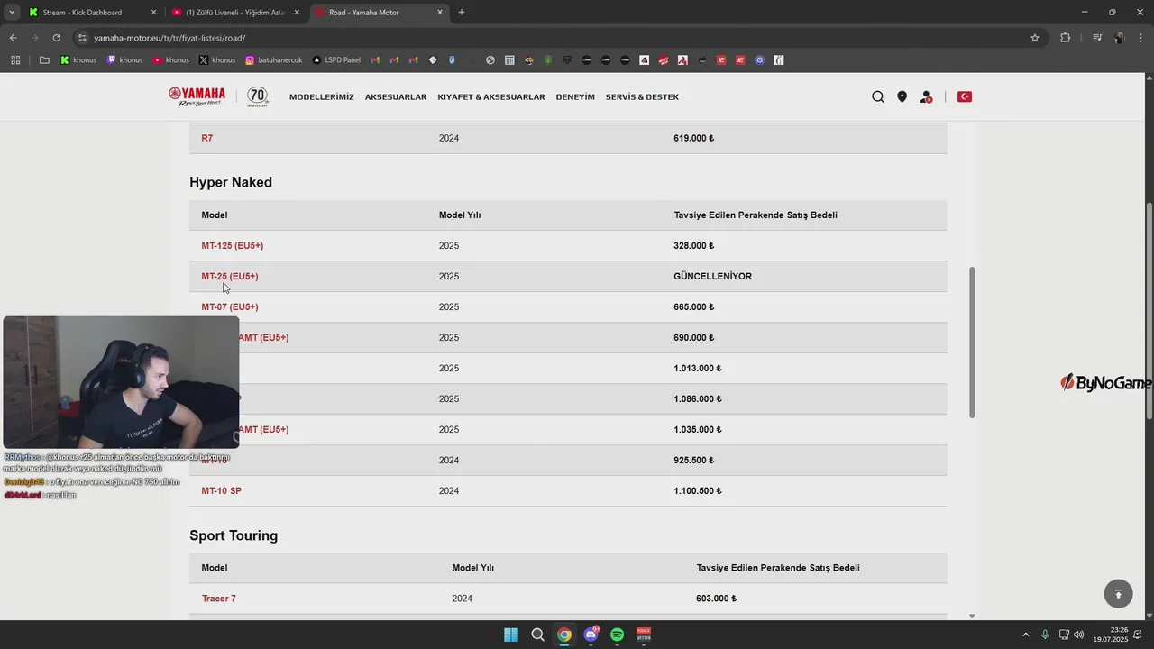Screen dimensions: 1154x649
Task: Open the MT-07 (EU5+) link
Action: (230, 306)
